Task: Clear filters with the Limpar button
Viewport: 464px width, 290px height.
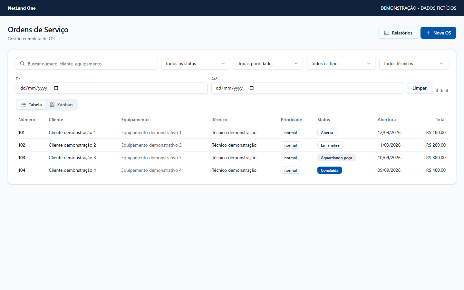Action: pyautogui.click(x=419, y=88)
